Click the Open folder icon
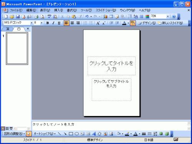192x144 pixels. (x=12, y=17)
